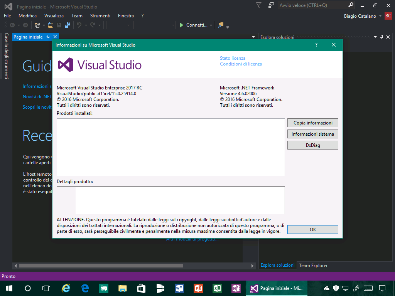Screen dimensions: 395x296
Task: Expand the Redo history dropdown arrow
Action: pyautogui.click(x=100, y=25)
